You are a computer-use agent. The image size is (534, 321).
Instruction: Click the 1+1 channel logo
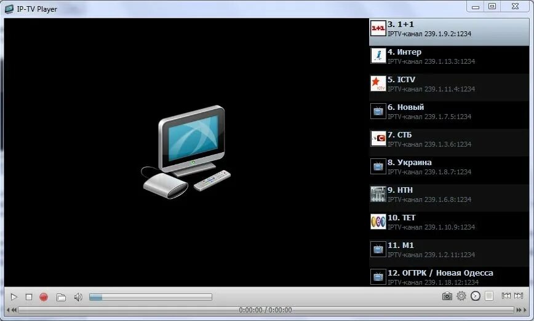(x=378, y=28)
